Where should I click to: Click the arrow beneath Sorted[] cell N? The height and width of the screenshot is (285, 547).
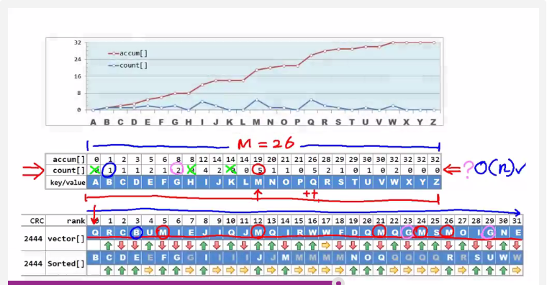coord(353,271)
